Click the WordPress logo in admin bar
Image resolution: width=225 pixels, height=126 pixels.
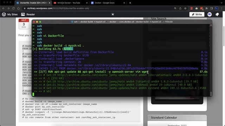point(4,14)
